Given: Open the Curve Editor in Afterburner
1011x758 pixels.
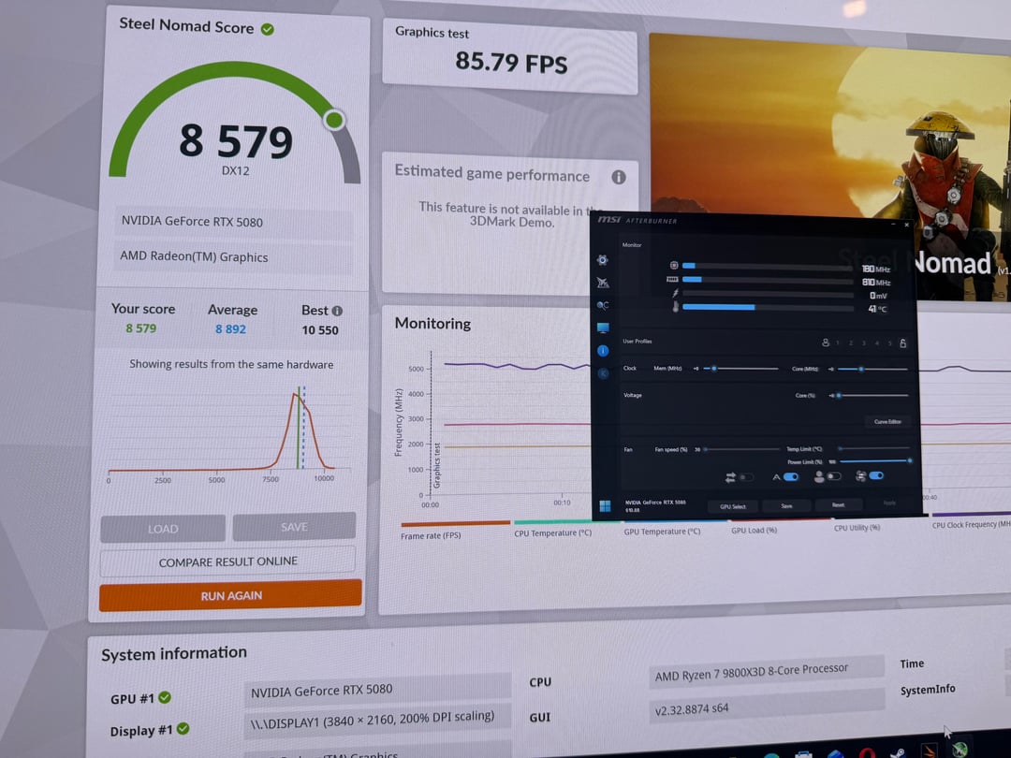Looking at the screenshot, I should (x=887, y=421).
